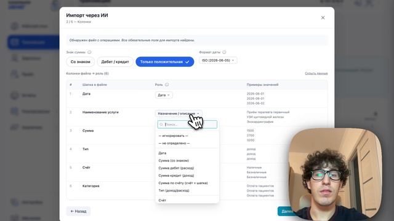
Task: Click the Наличные example value
Action: pos(254,168)
